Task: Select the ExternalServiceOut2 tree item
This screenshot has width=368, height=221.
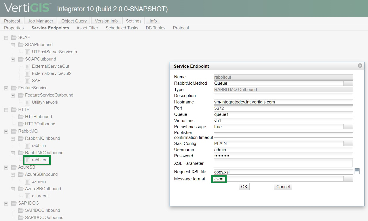Action: [x=52, y=73]
